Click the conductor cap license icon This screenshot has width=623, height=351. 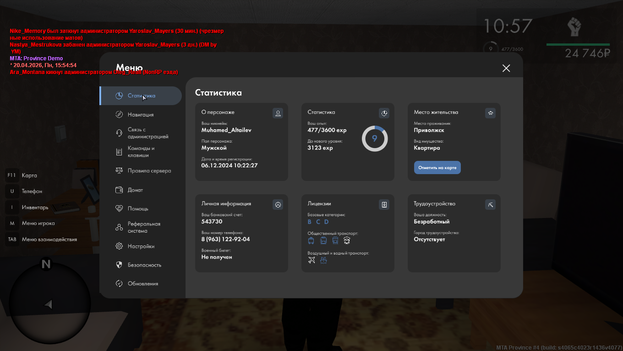347,240
